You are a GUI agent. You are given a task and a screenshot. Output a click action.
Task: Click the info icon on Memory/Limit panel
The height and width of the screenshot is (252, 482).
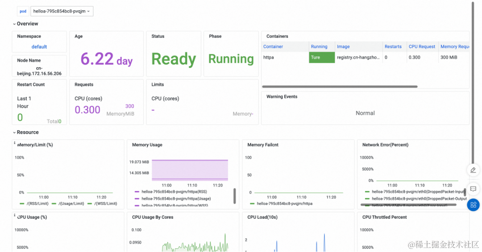pos(14,143)
